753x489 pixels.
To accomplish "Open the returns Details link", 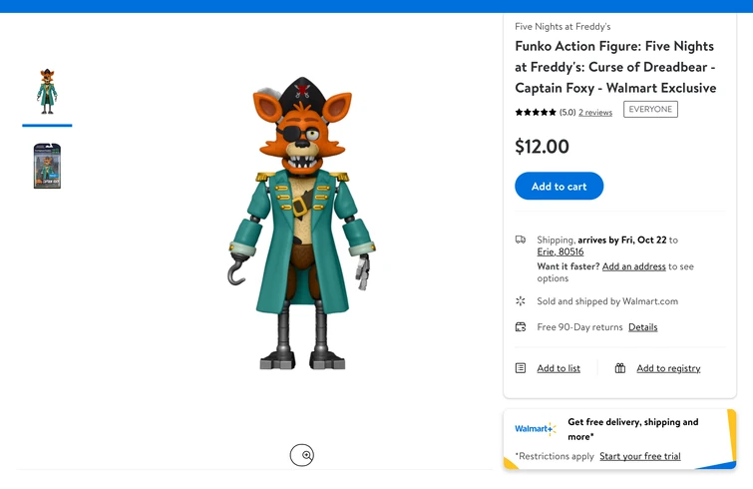I will point(642,327).
